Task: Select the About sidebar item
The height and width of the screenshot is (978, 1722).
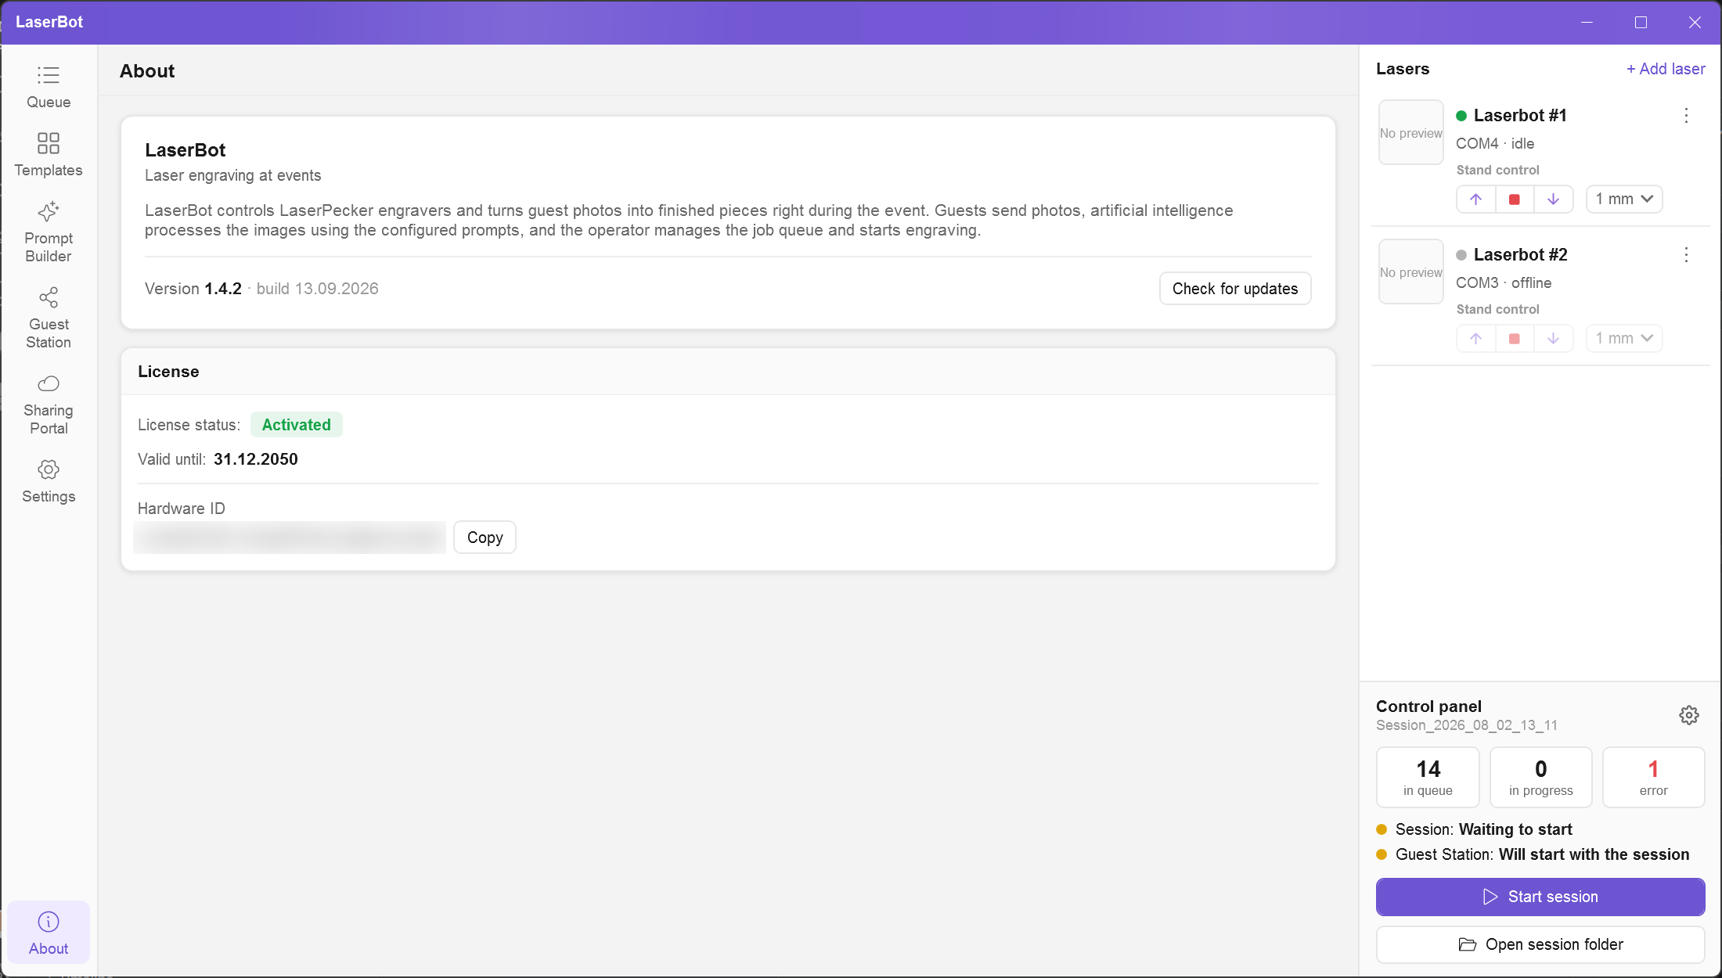Action: point(49,933)
